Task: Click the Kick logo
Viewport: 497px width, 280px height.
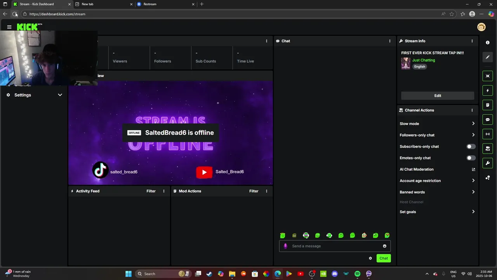Action: [x=28, y=27]
